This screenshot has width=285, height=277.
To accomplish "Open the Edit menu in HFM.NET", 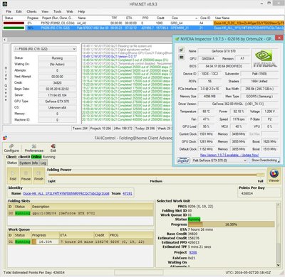I will click(x=19, y=11).
